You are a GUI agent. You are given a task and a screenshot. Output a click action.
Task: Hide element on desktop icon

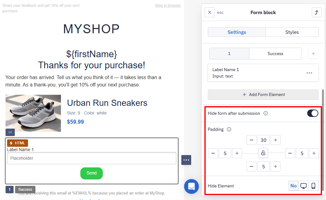point(303,186)
